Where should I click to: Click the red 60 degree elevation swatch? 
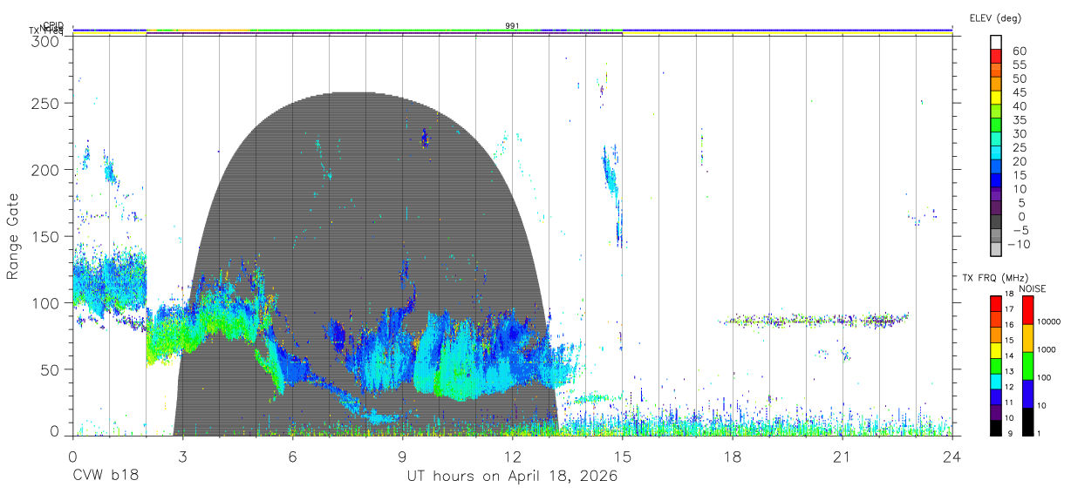tap(996, 55)
